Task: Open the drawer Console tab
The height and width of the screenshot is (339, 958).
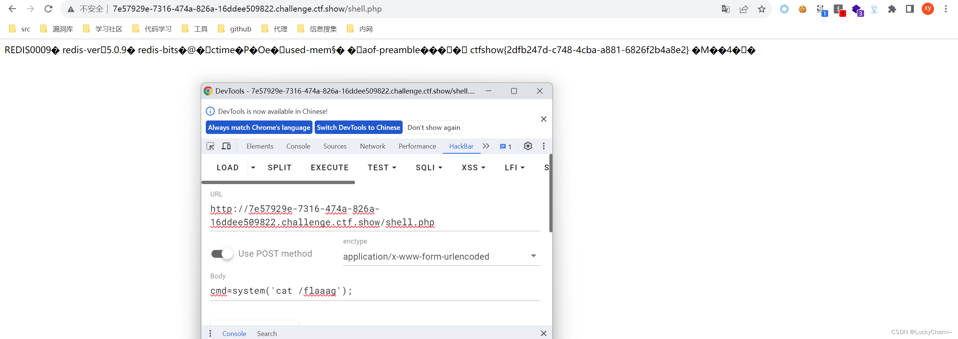Action: click(234, 333)
